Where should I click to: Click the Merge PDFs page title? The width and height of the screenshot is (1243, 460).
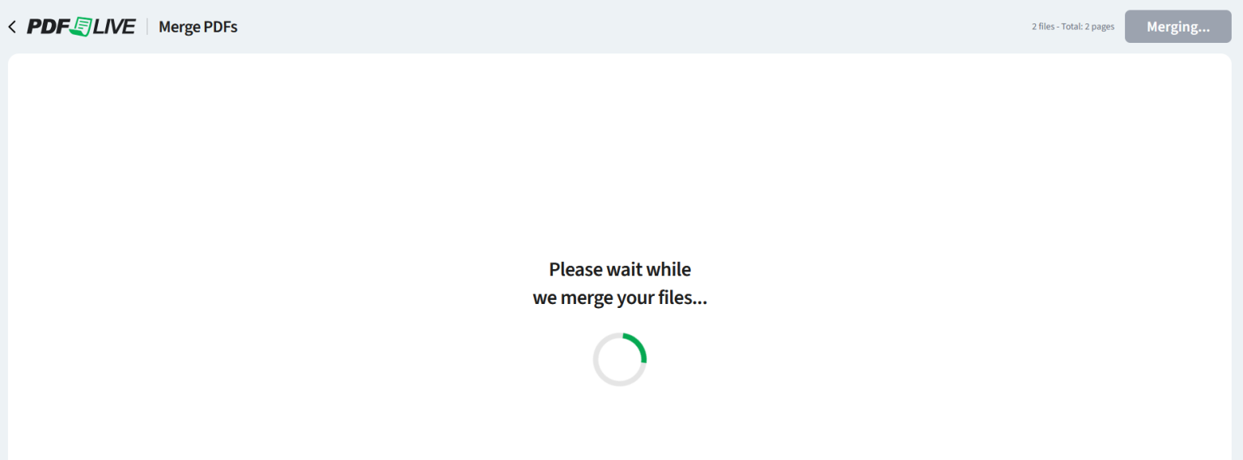(198, 27)
